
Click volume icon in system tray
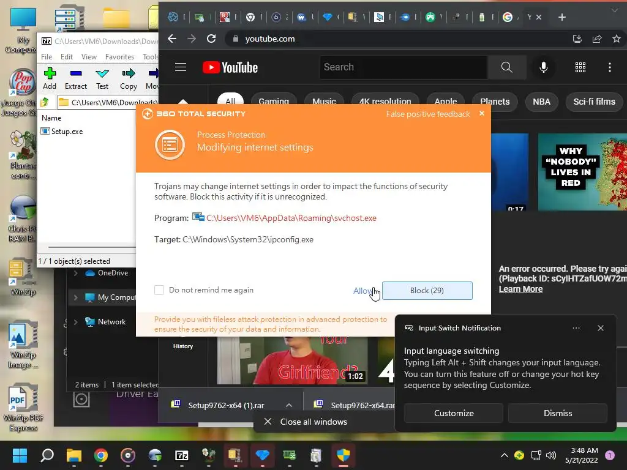click(551, 455)
